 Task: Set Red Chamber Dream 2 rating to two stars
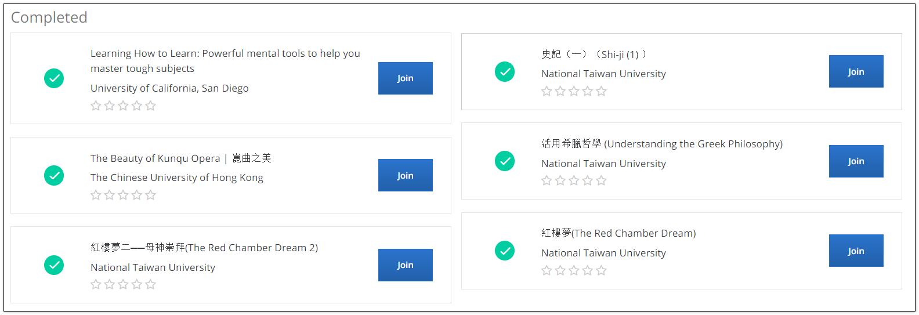point(110,284)
